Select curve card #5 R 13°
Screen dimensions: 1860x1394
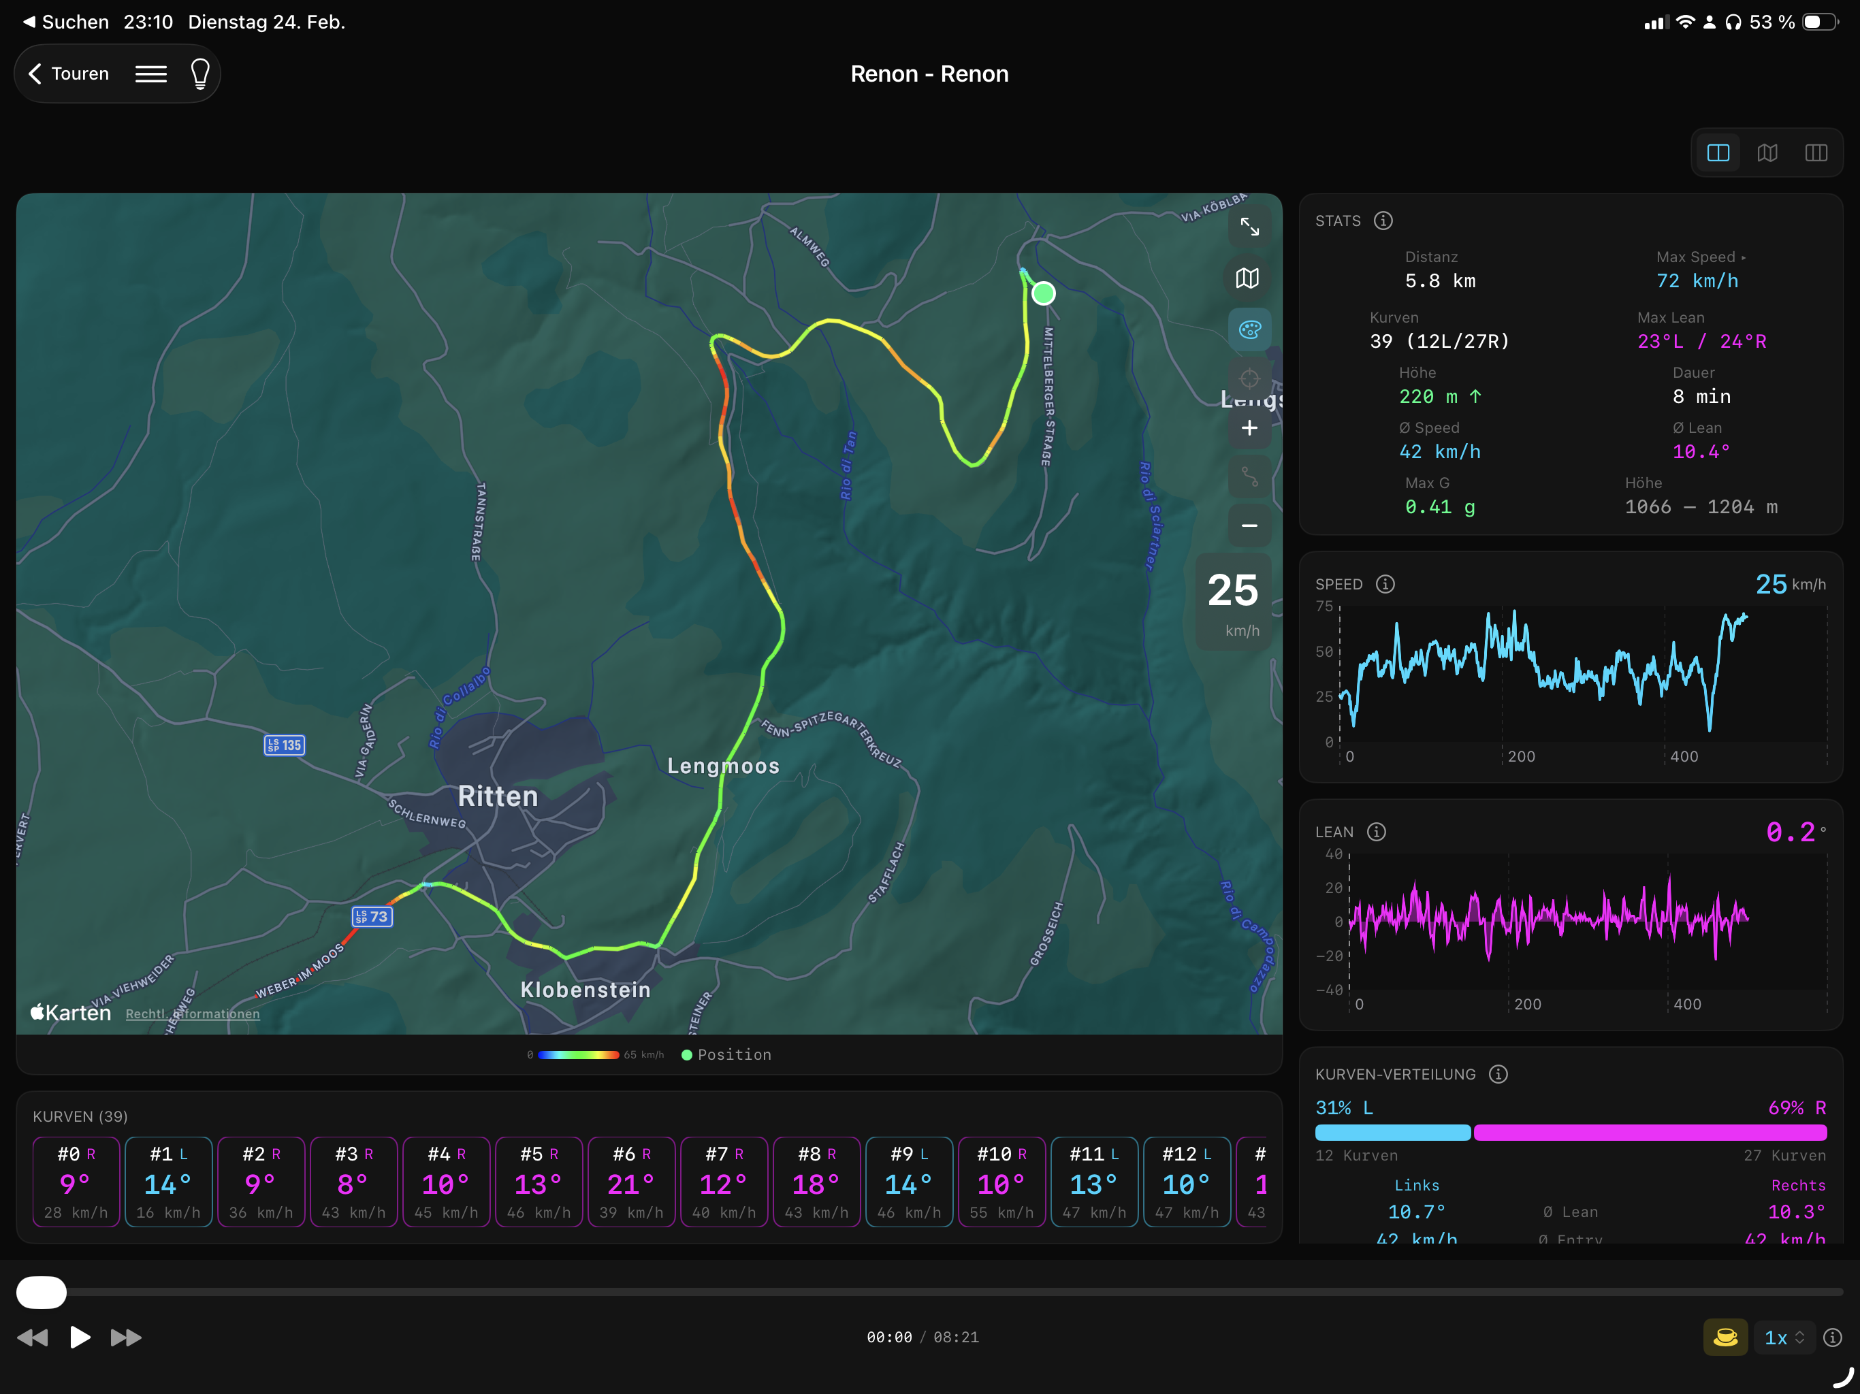click(x=538, y=1182)
